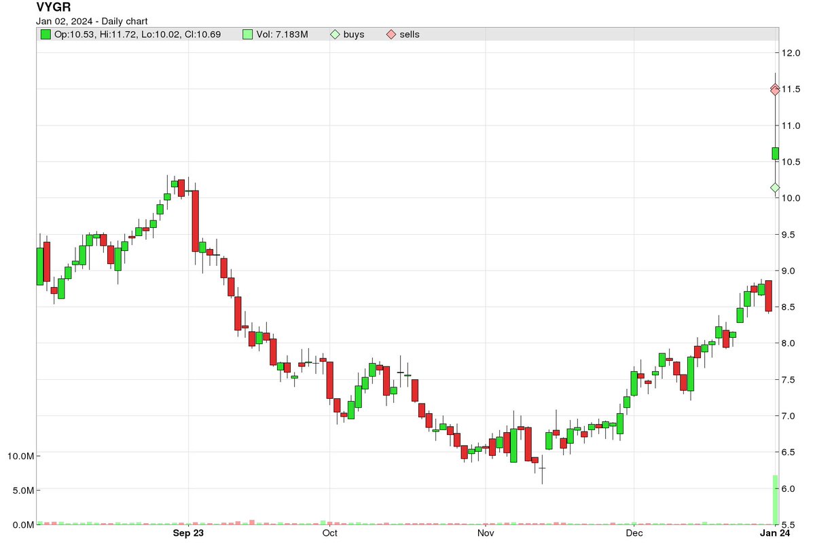The image size is (815, 557).
Task: Select the red sell marker near 11.5
Action: click(x=775, y=90)
